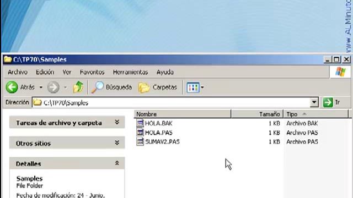Sort by the Tipo column header

click(316, 114)
